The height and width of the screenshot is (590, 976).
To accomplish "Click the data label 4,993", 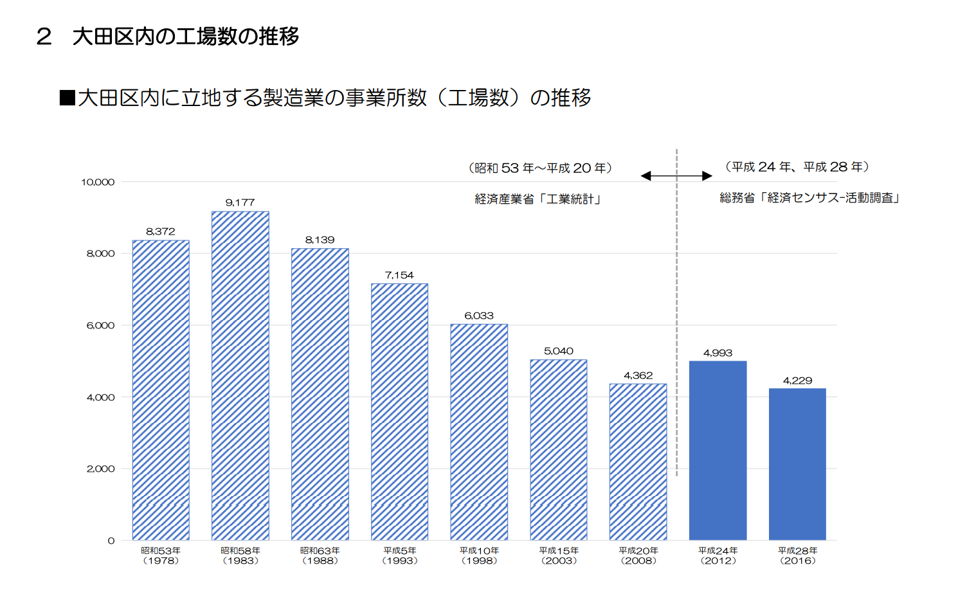I will click(x=718, y=353).
